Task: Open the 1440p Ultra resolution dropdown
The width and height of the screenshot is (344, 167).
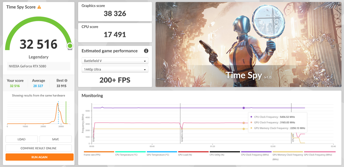Action: (x=115, y=70)
